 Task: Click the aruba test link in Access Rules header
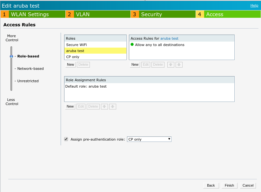click(169, 38)
